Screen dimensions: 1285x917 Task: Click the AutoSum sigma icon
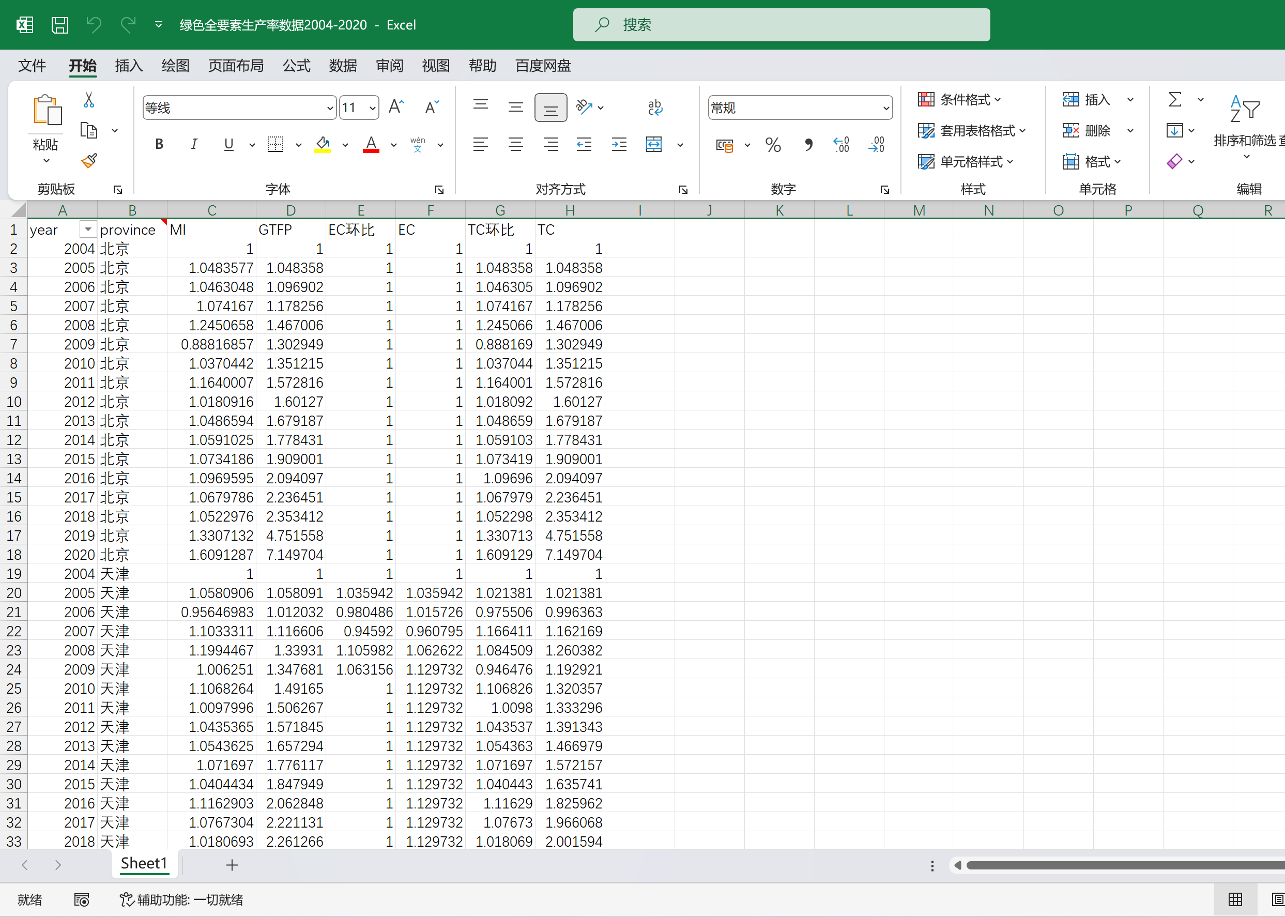[x=1174, y=100]
